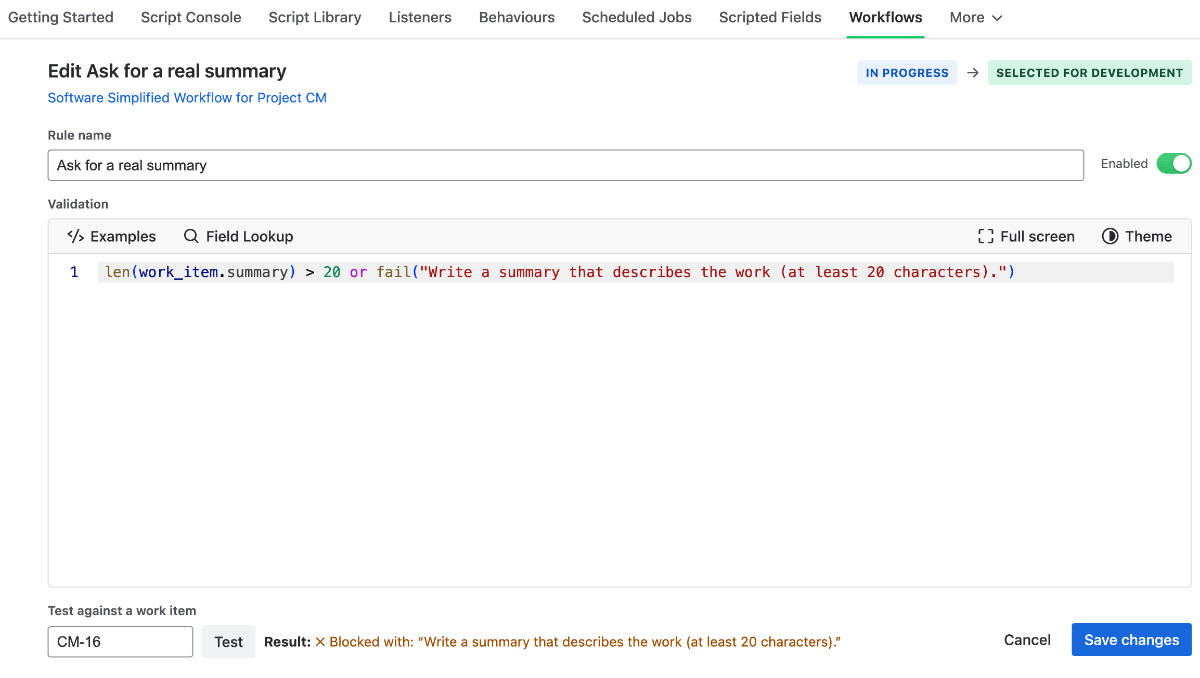Open the Listeners tab
1200x678 pixels.
click(x=420, y=18)
